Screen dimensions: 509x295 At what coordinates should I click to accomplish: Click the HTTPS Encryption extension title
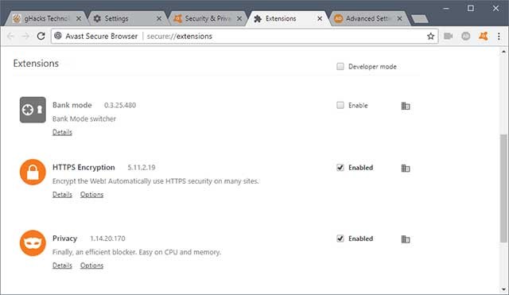pyautogui.click(x=84, y=168)
